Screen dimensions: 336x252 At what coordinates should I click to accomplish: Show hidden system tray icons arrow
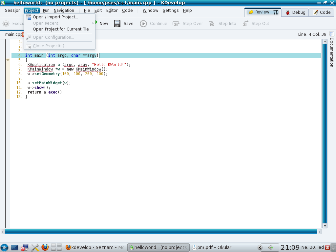pos(260,247)
